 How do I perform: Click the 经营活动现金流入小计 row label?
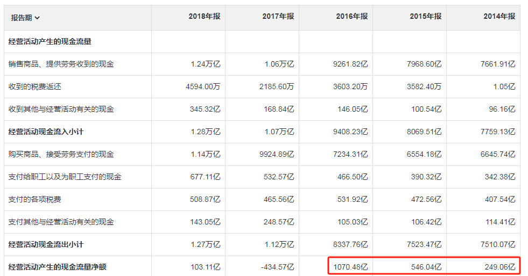pyautogui.click(x=46, y=132)
